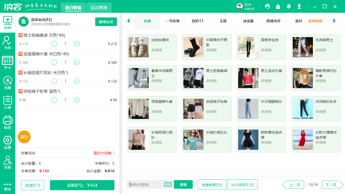
Task: Open the 充值 recharge sidebar icon
Action: click(x=8, y=83)
